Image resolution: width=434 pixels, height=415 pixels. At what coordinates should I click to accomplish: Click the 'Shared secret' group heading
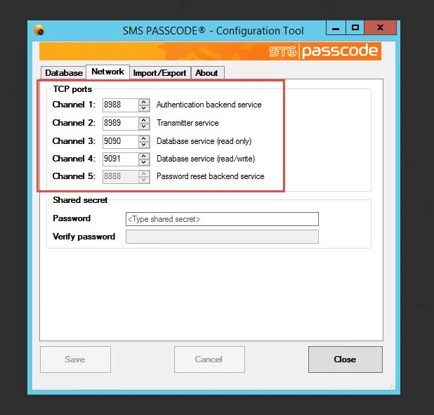click(x=80, y=200)
